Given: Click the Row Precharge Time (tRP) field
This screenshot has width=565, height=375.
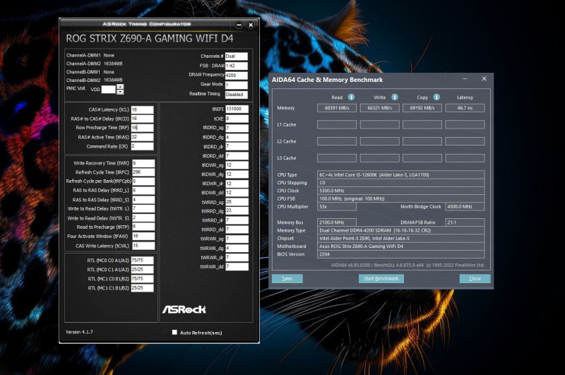Looking at the screenshot, I should [143, 128].
